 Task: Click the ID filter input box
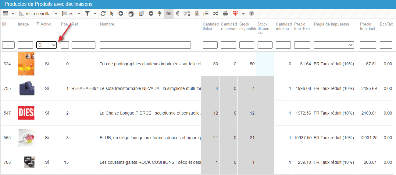click(x=8, y=45)
